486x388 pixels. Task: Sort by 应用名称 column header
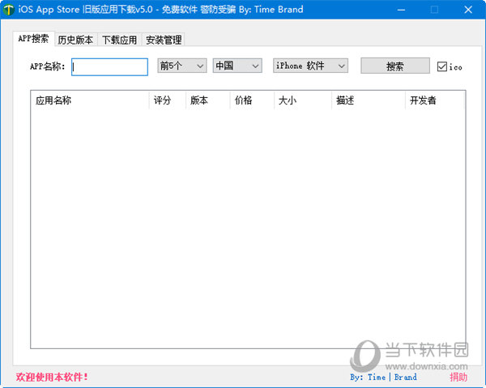pos(90,100)
